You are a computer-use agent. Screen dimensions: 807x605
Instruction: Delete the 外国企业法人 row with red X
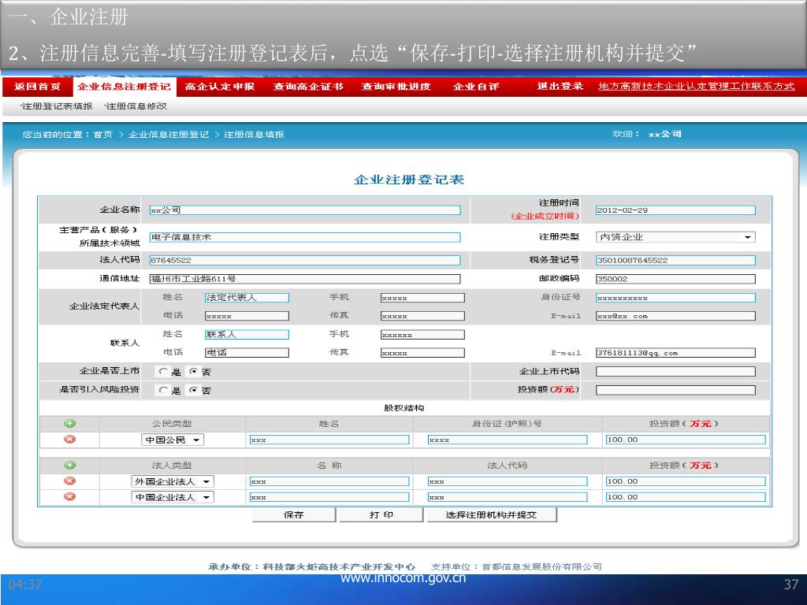click(69, 481)
